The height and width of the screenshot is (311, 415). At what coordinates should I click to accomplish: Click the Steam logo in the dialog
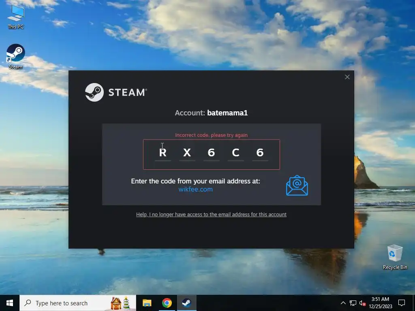116,92
